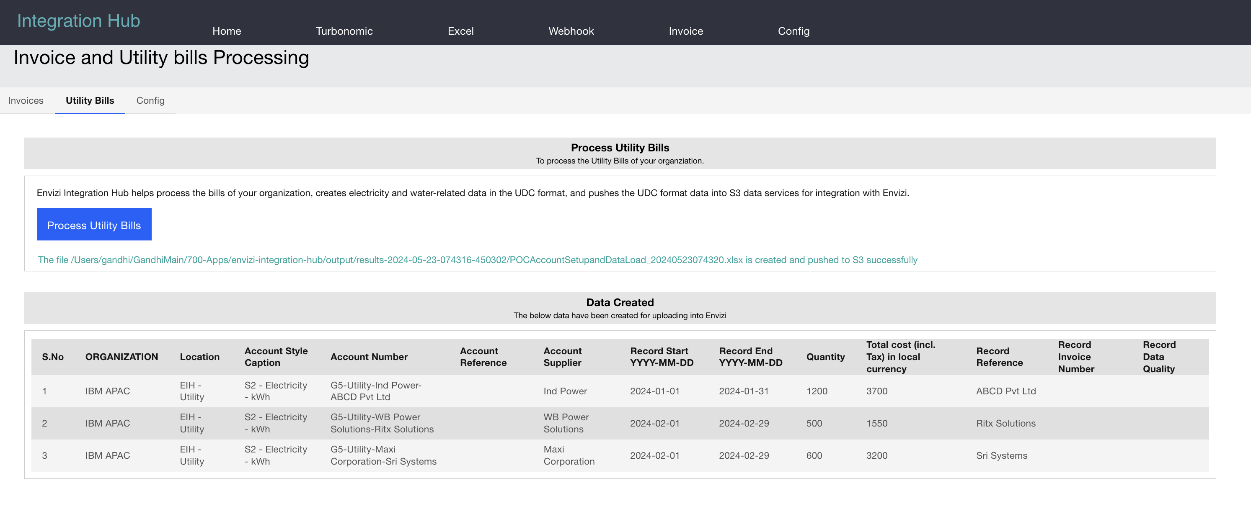Open the Config page from navbar
1251x506 pixels.
(x=794, y=31)
